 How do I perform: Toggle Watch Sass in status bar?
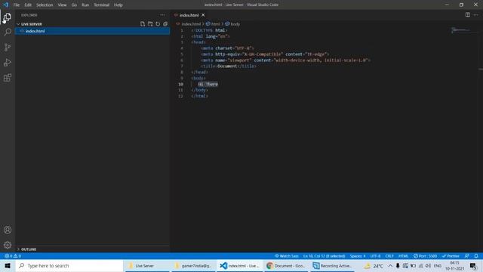tap(287, 256)
